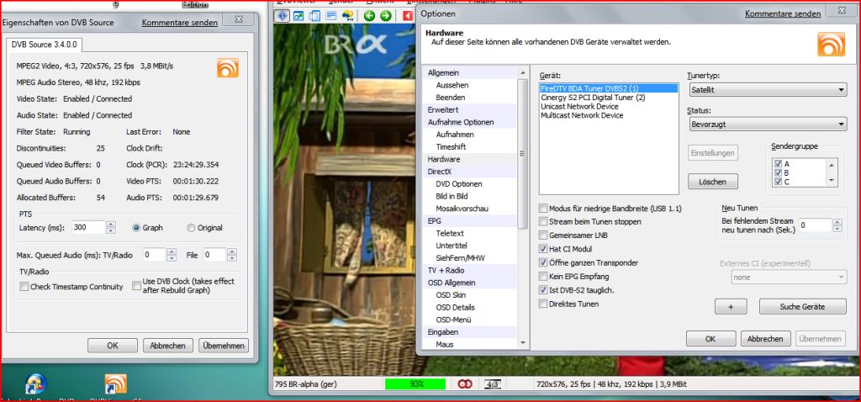Viewport: 861px width, 402px height.
Task: Click the blue diamond info icon in DVBViewer toolbar
Action: pos(283,15)
